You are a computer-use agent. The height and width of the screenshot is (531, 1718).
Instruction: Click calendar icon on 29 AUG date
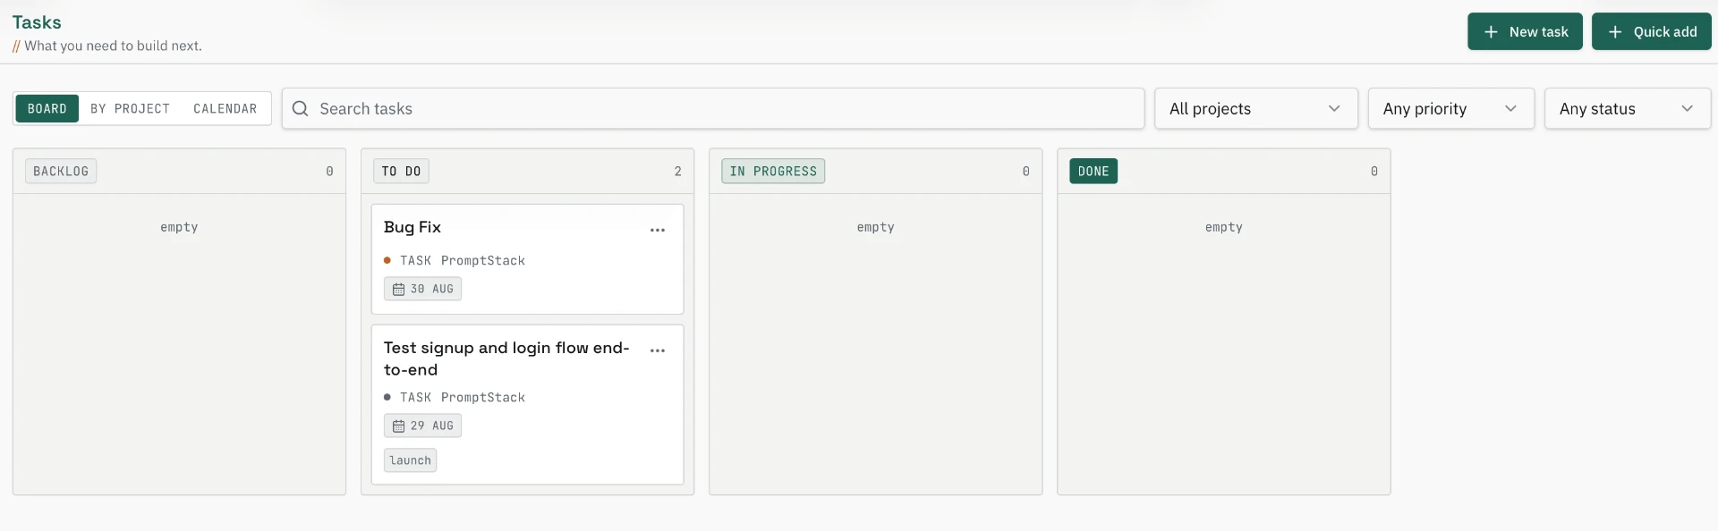click(x=399, y=426)
